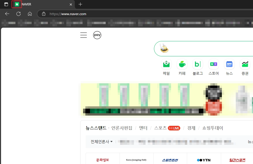The image size is (253, 164).
Task: Open the hamburger menu next to Pay
Action: (x=83, y=35)
